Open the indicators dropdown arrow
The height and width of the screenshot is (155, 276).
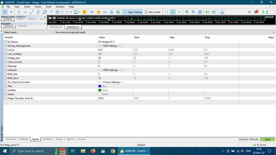[x=71, y=12]
